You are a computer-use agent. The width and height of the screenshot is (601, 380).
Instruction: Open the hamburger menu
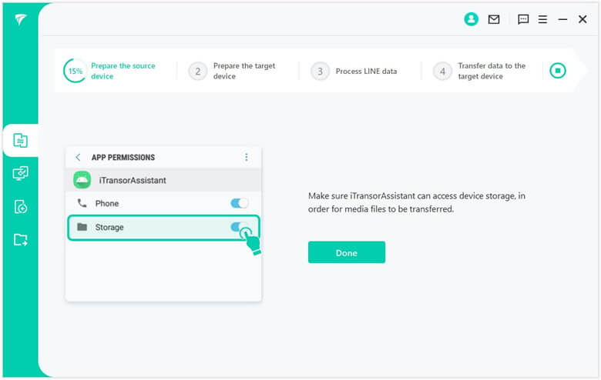pyautogui.click(x=542, y=19)
